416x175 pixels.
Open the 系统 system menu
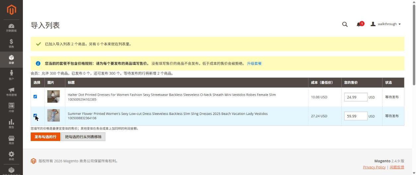pos(11,156)
